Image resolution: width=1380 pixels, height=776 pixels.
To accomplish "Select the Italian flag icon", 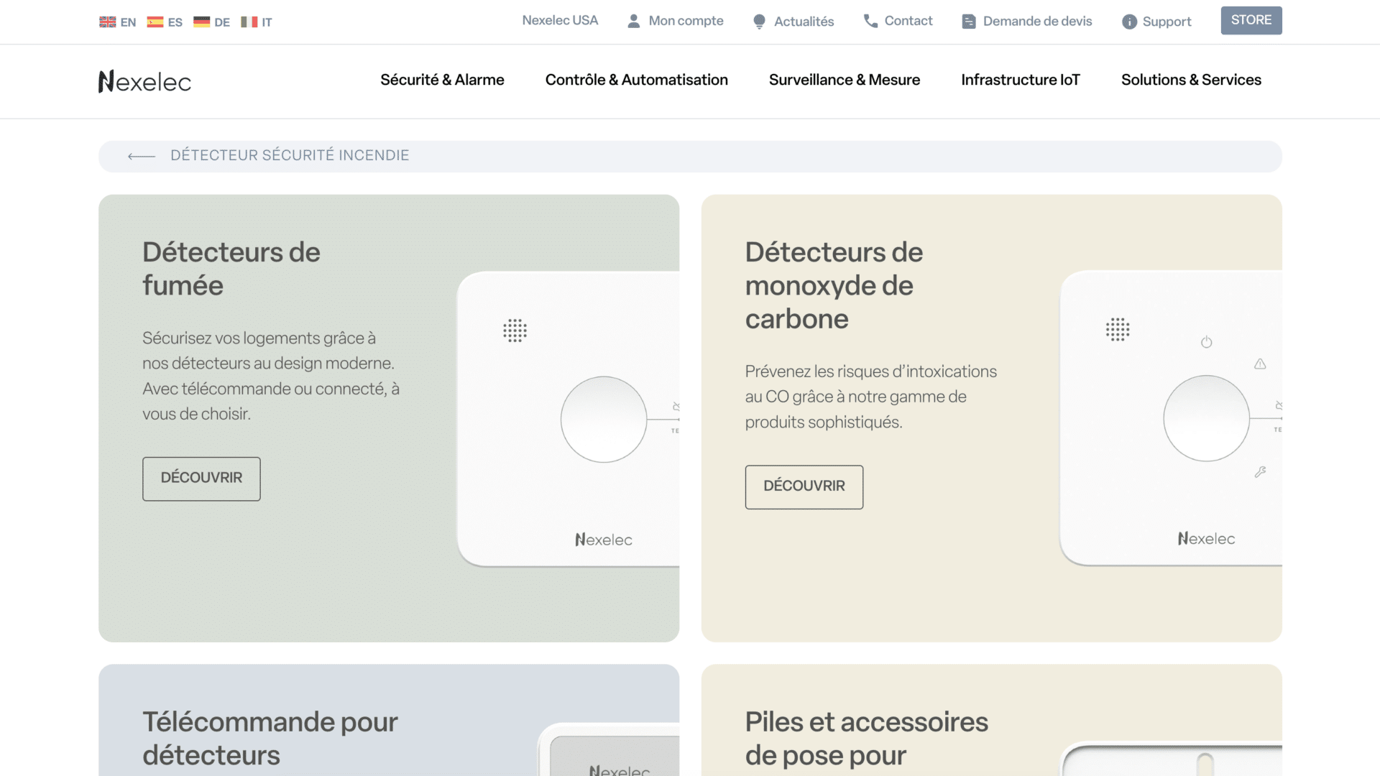I will pos(249,22).
